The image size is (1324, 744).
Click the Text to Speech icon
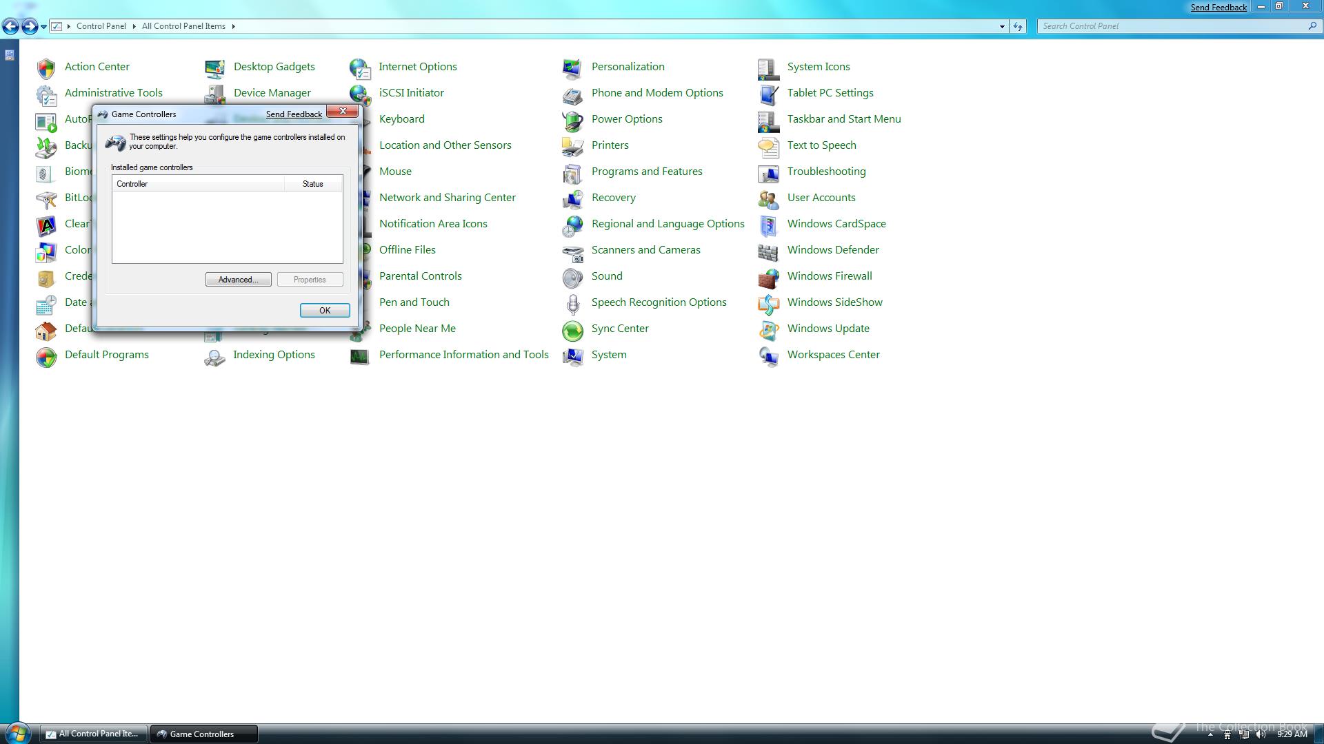[768, 146]
